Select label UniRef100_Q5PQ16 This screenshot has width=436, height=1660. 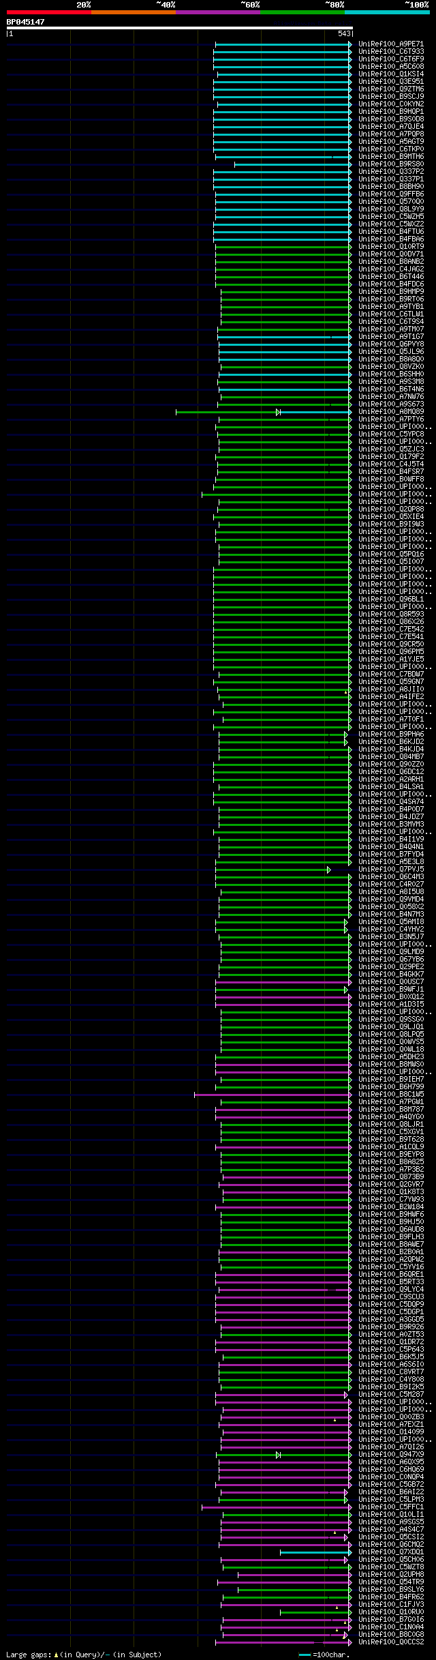(x=391, y=554)
